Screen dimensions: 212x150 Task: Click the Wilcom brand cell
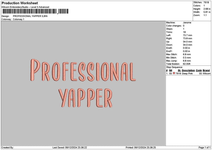tap(206, 74)
